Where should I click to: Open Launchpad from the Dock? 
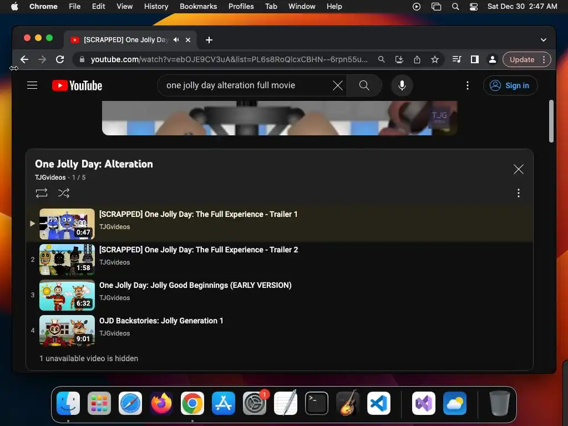[99, 403]
